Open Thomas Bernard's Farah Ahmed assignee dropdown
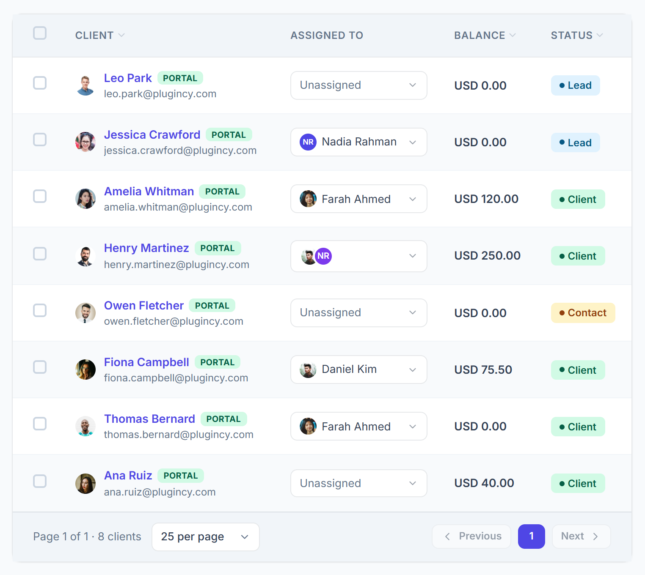The image size is (645, 575). [359, 426]
